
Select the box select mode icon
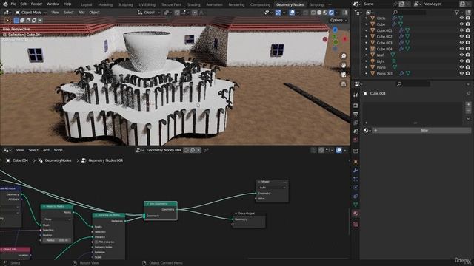pyautogui.click(x=16, y=20)
